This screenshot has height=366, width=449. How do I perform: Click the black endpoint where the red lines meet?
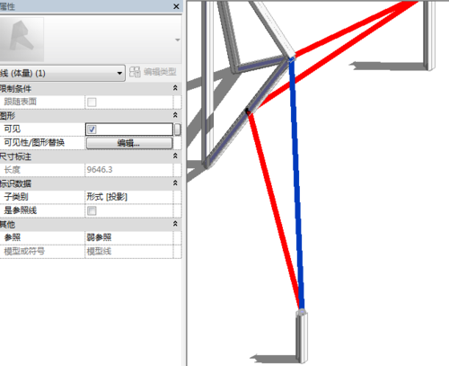248,112
